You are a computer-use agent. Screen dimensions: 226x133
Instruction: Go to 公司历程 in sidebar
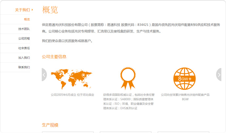pos(24,38)
